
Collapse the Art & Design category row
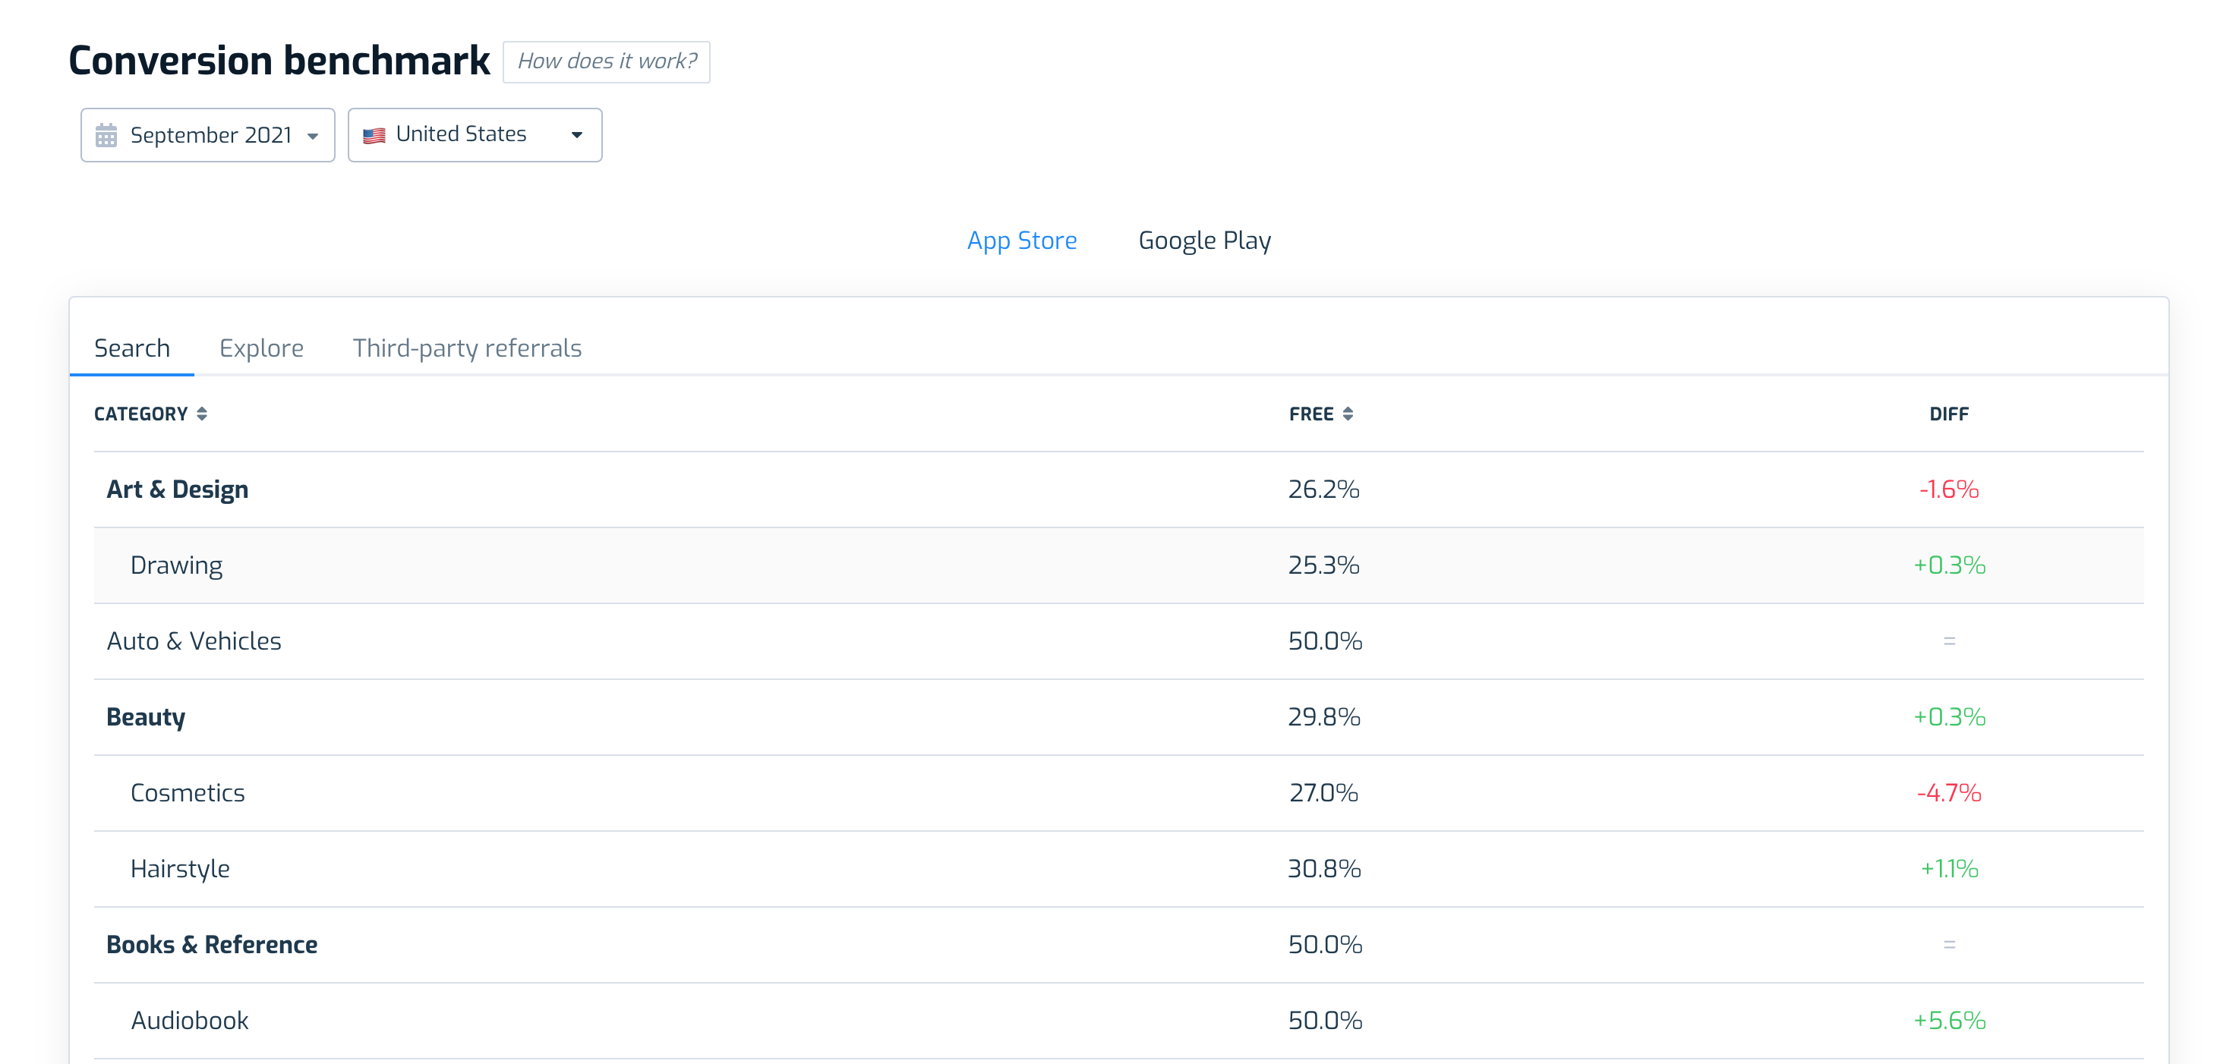[1118, 490]
